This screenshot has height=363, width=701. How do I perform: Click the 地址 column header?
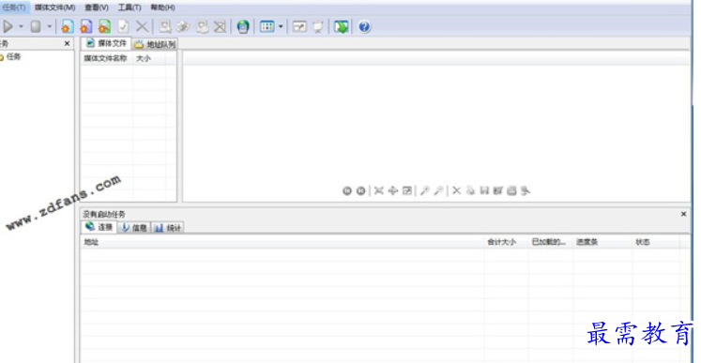(282, 242)
